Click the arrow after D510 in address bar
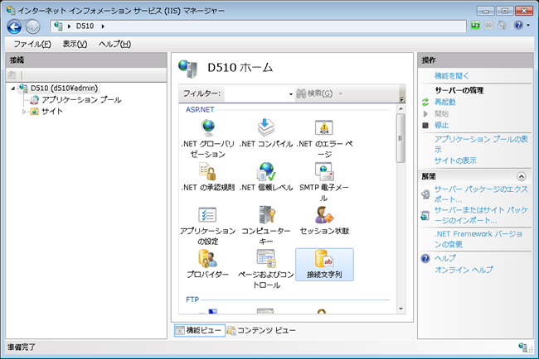 pyautogui.click(x=103, y=26)
